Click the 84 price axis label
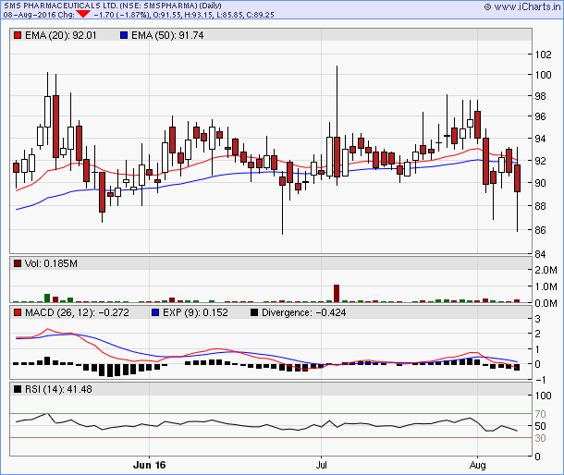The width and height of the screenshot is (564, 475). pyautogui.click(x=540, y=254)
